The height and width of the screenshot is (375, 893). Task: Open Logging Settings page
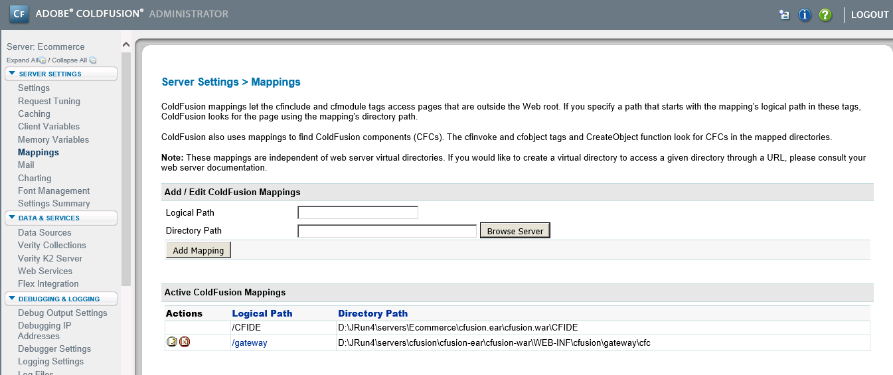[x=50, y=362]
